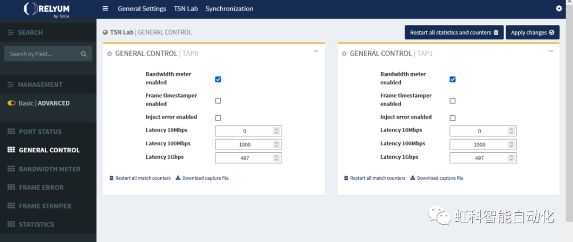
Task: Restart all match counters for TAP0
Action: point(140,178)
